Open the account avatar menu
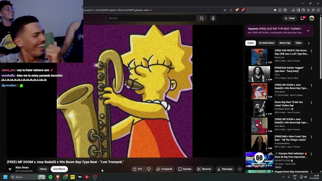322x181 pixels. click(x=312, y=18)
